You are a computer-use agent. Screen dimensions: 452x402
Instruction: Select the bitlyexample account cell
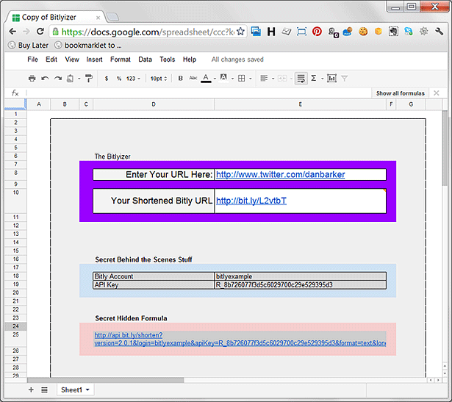pyautogui.click(x=300, y=276)
